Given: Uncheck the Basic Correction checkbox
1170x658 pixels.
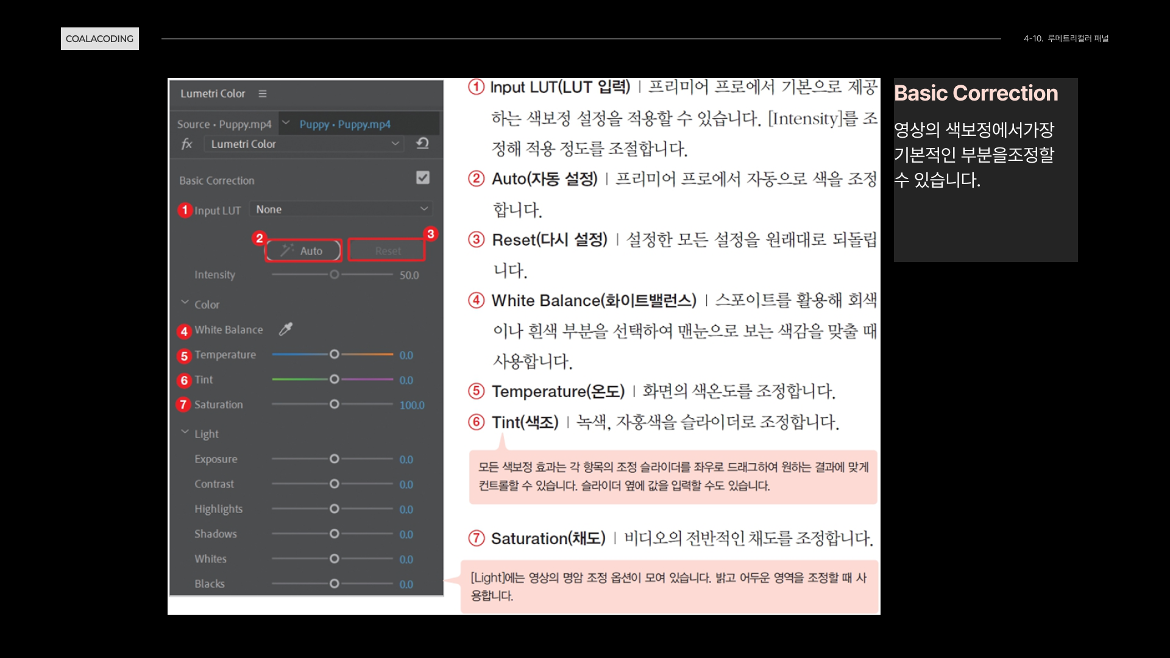Looking at the screenshot, I should coord(423,177).
